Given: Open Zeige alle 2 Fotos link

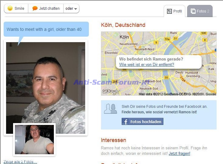Looking at the screenshot, I should 20,162.
